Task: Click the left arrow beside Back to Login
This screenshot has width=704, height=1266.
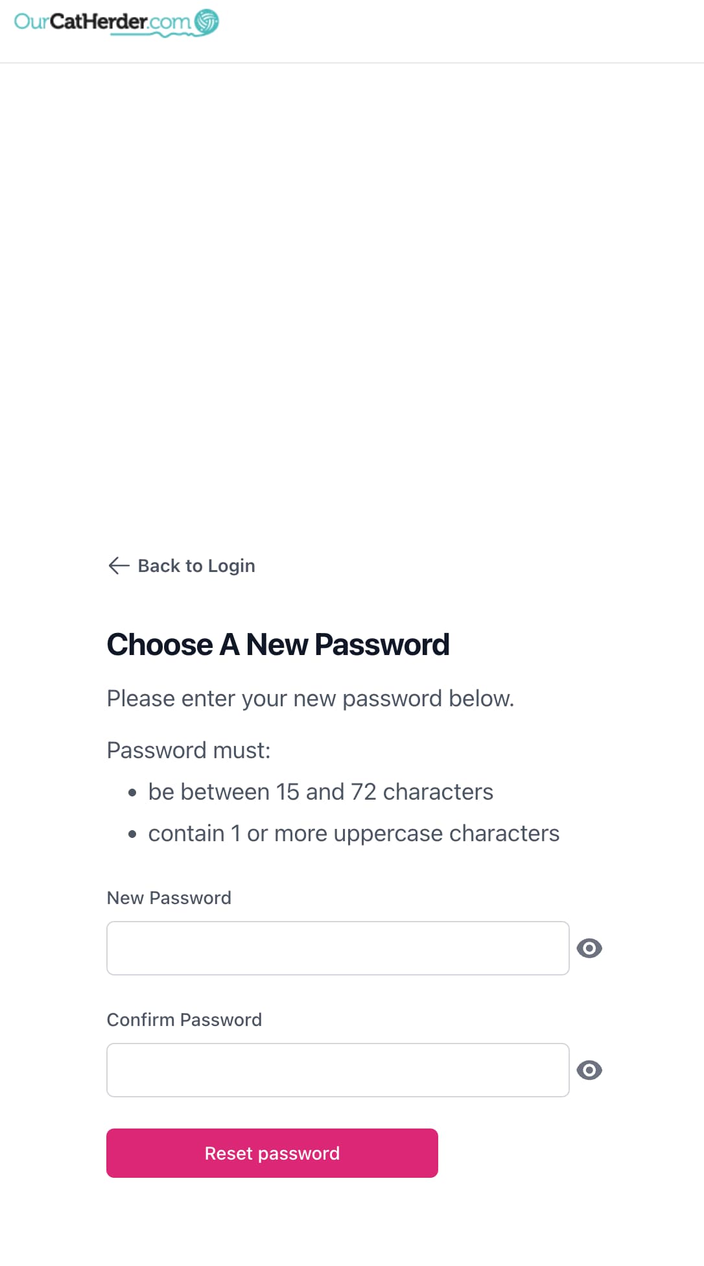Action: 118,566
